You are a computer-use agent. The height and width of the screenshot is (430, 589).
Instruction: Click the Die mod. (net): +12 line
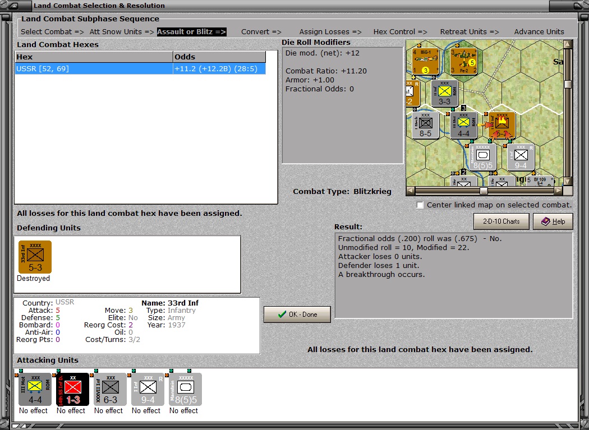point(323,53)
